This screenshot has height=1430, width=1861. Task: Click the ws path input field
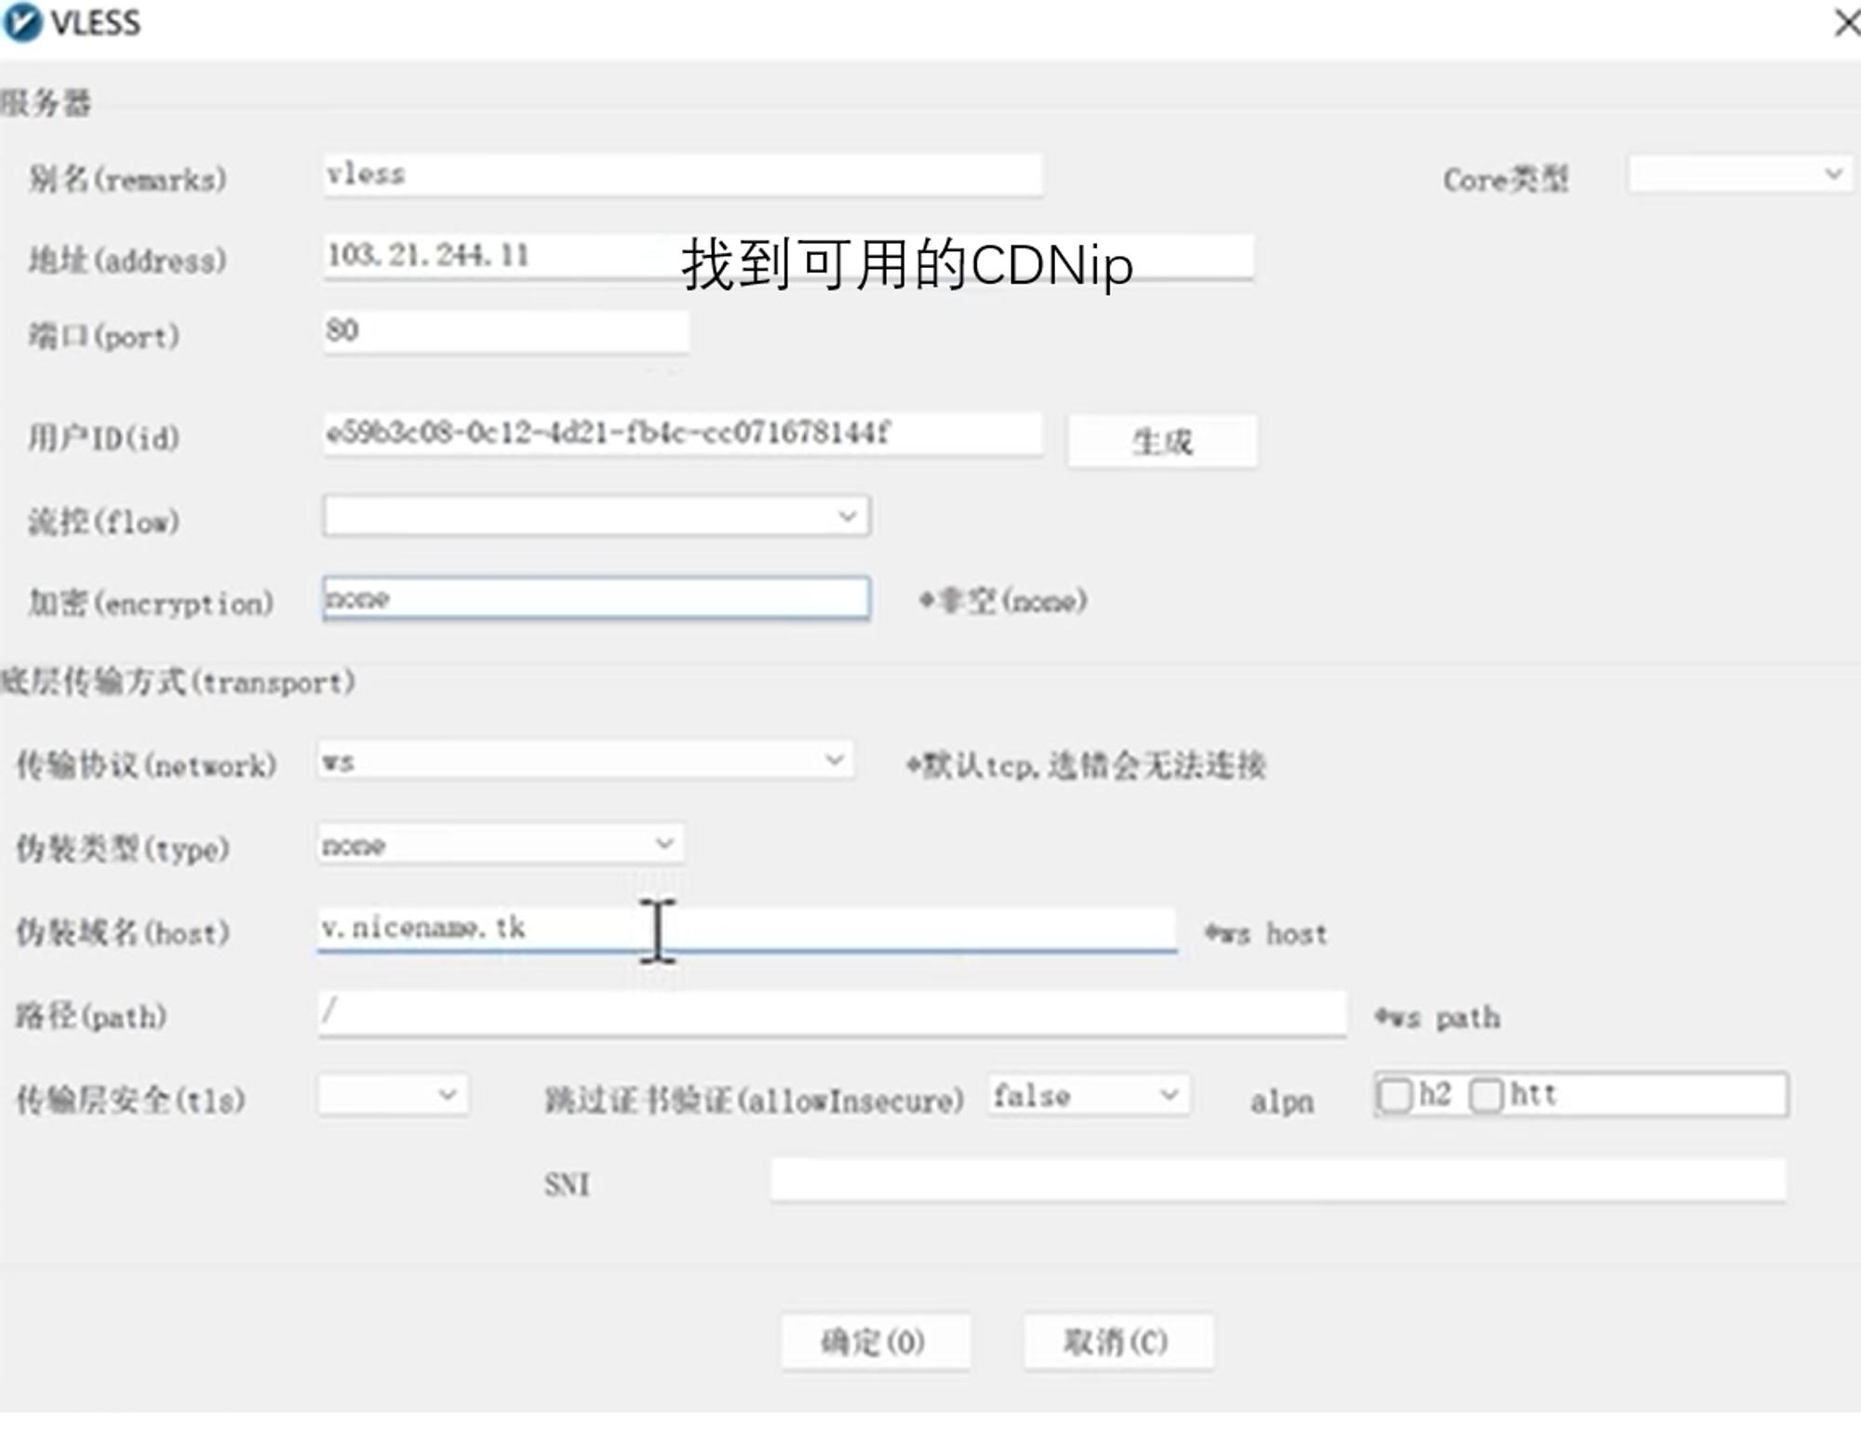coord(831,1012)
